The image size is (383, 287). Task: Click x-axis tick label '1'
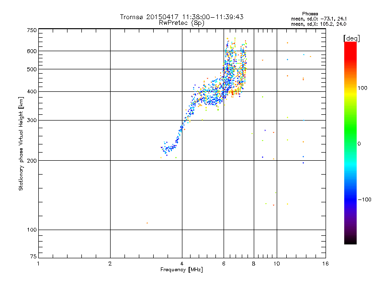38,264
